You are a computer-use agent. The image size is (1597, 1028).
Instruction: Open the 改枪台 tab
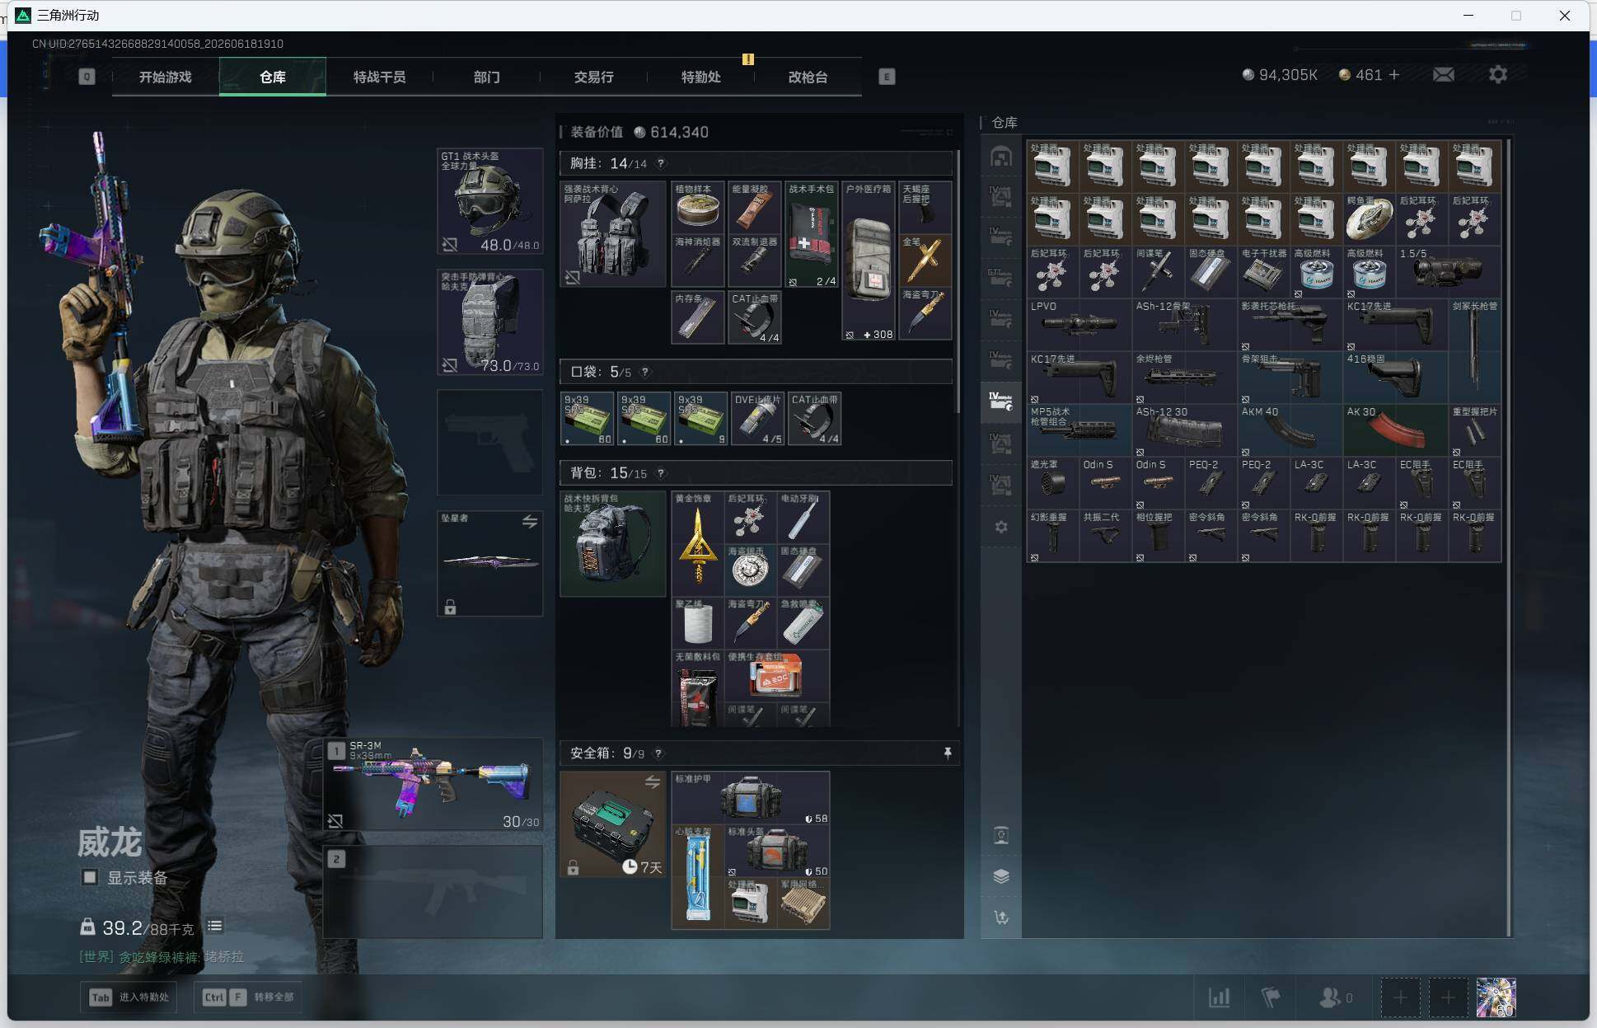click(808, 77)
